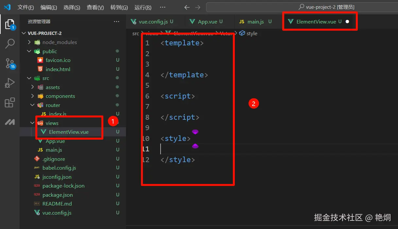Open vue.config.js in the explorer tree

[x=57, y=213]
